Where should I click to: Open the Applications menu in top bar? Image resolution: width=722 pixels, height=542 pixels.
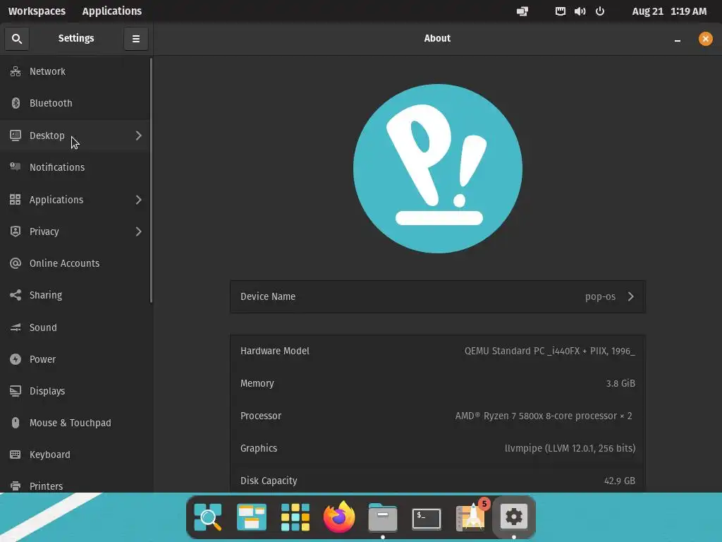112,11
